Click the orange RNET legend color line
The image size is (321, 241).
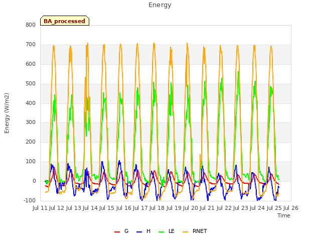(x=185, y=232)
